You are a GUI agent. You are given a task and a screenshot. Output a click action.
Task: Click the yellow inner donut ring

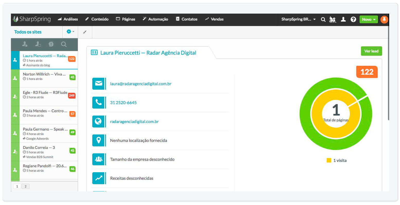pyautogui.click(x=317, y=114)
